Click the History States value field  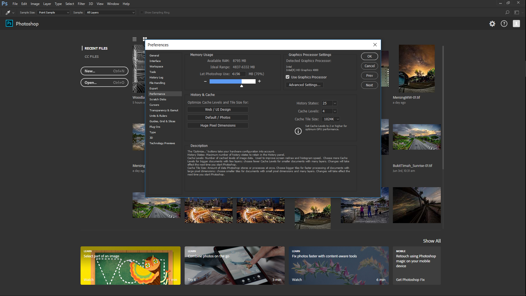click(327, 103)
